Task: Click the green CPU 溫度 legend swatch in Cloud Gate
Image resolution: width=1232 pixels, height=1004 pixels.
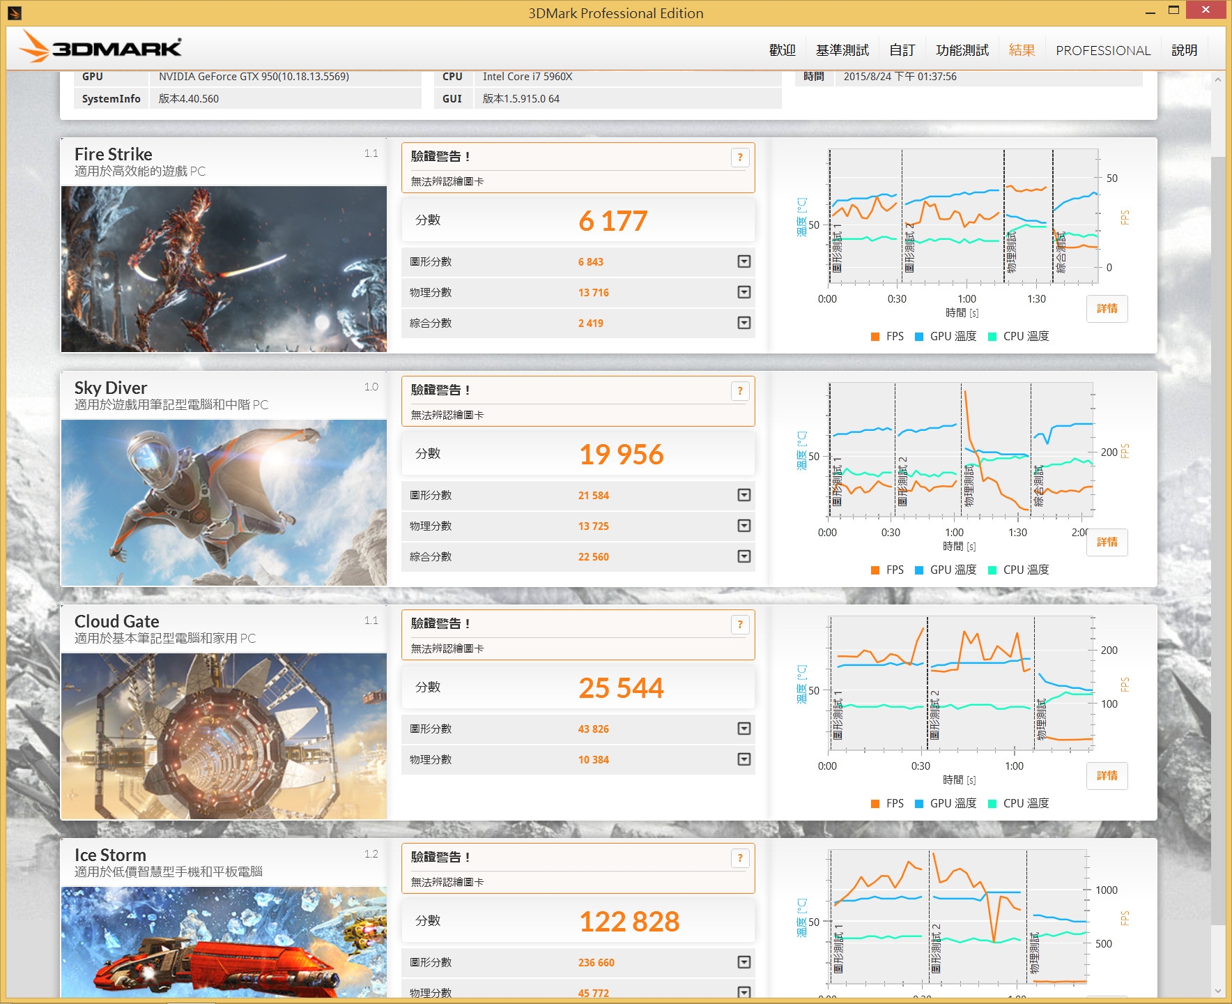Action: coord(992,804)
